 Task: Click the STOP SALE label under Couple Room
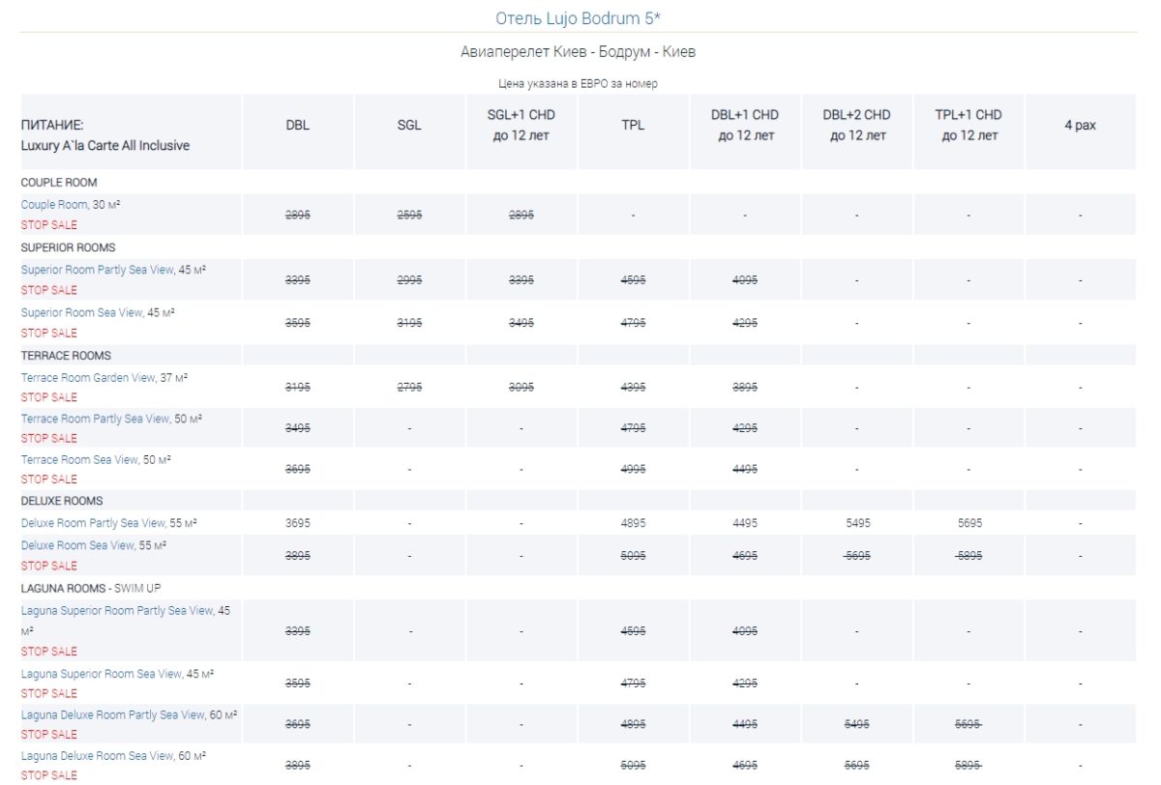click(49, 225)
